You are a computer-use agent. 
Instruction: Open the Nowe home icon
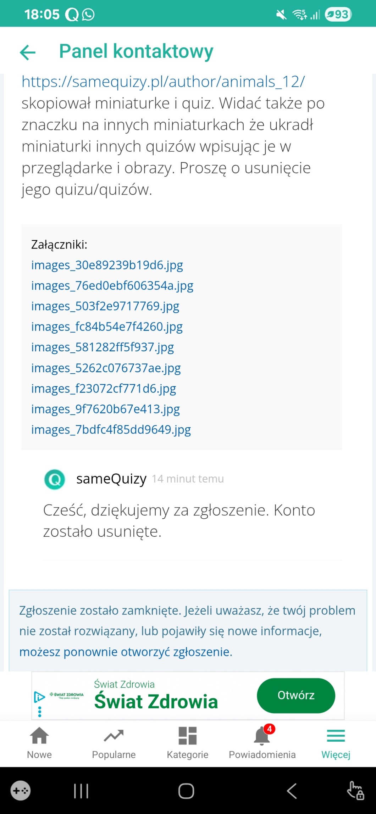point(39,736)
